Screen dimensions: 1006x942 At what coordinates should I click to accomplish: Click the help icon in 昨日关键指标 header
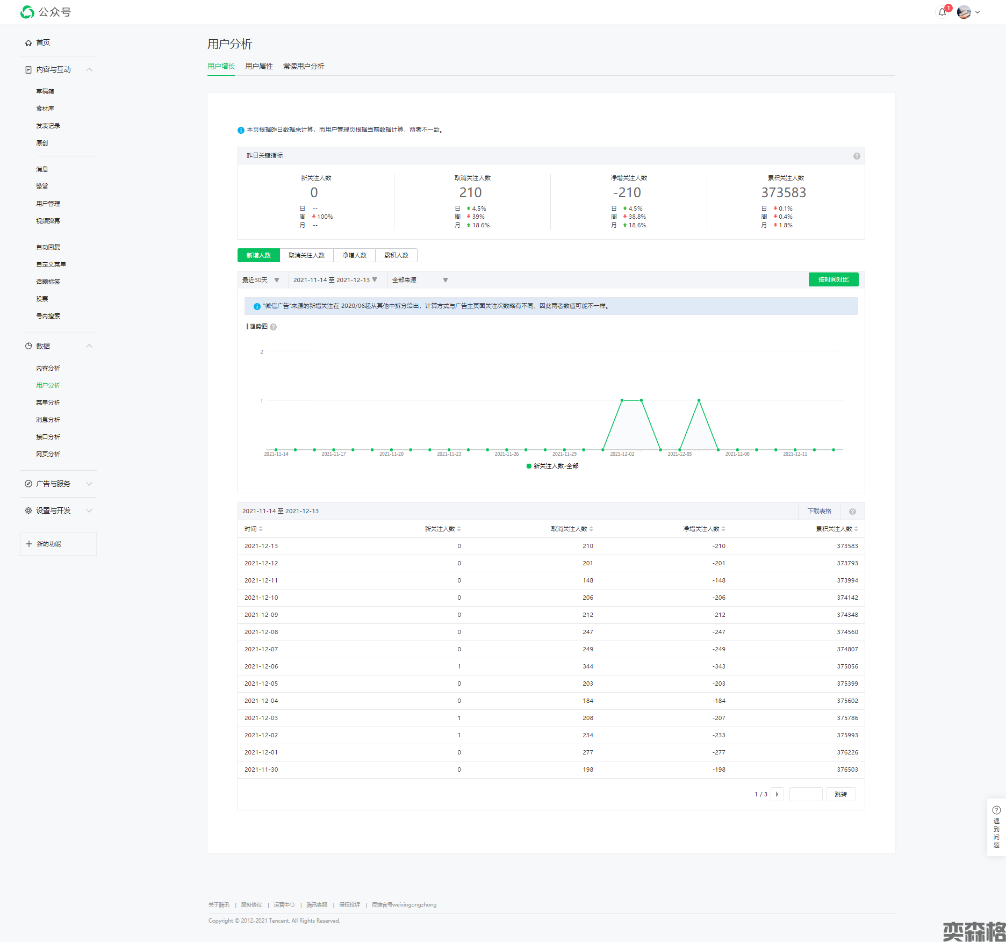click(857, 156)
